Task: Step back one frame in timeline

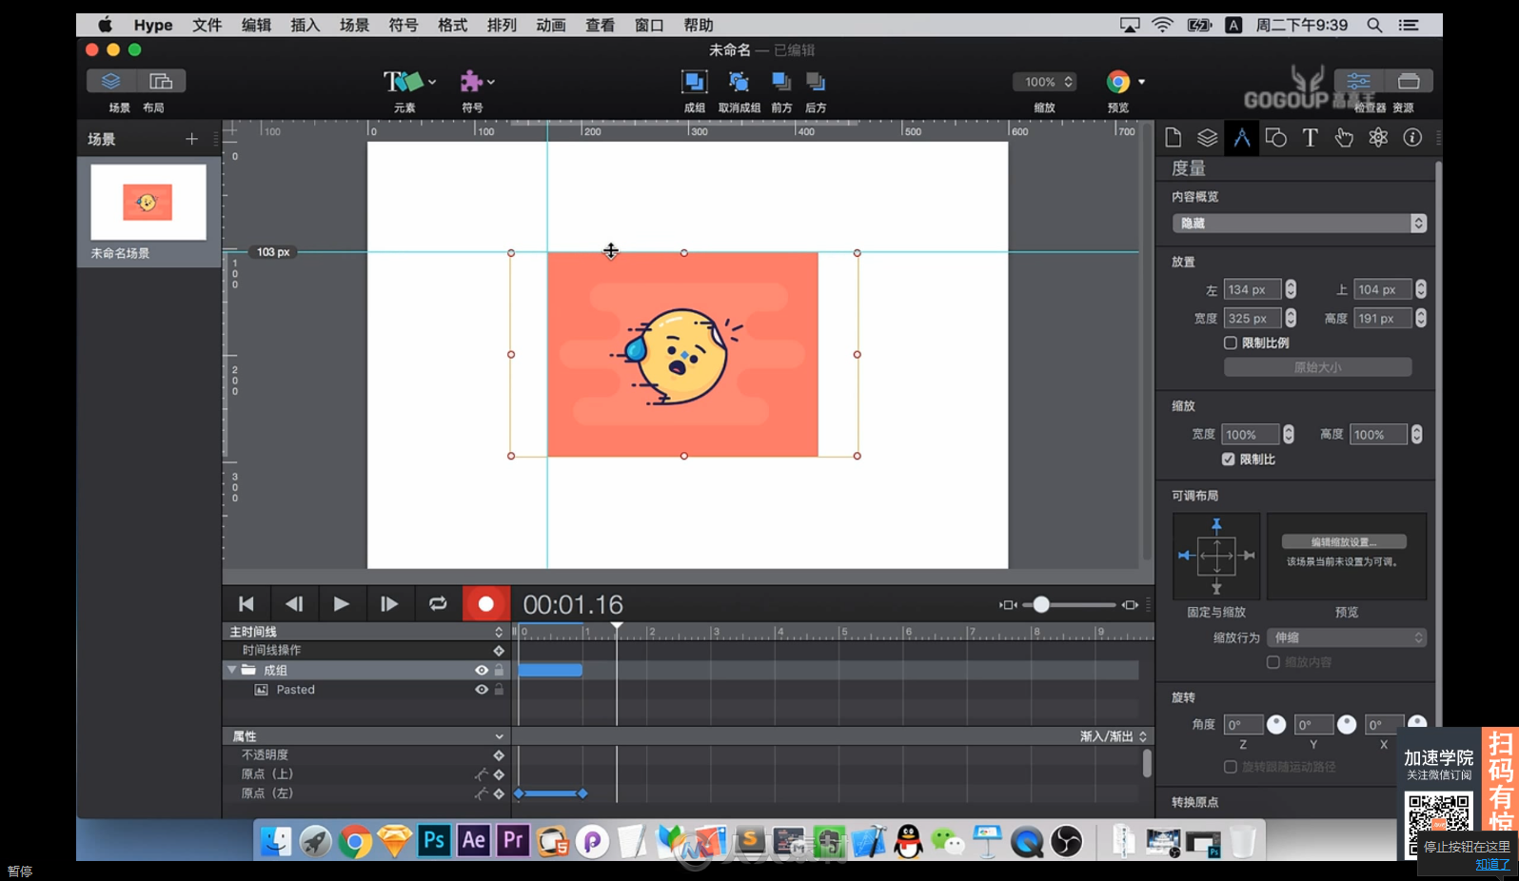Action: 294,604
